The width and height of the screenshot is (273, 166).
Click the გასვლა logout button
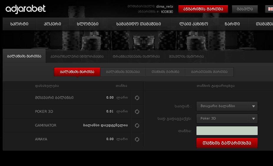(245, 9)
